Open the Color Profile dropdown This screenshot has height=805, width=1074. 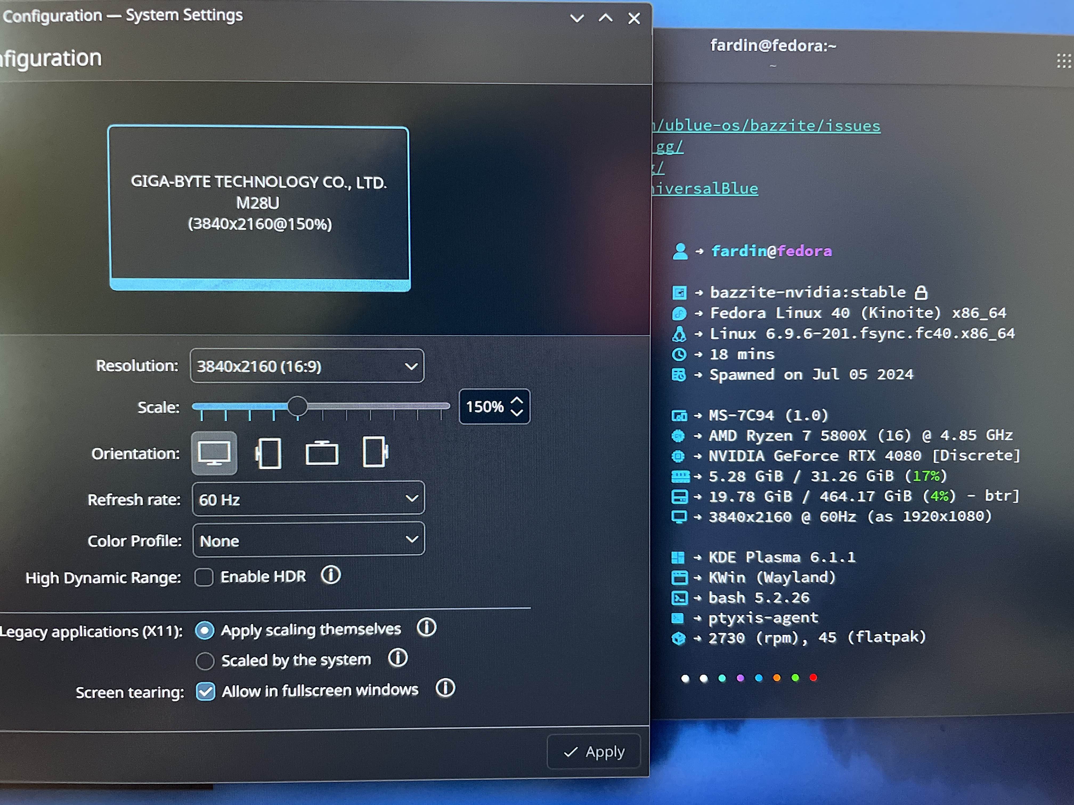pyautogui.click(x=308, y=540)
